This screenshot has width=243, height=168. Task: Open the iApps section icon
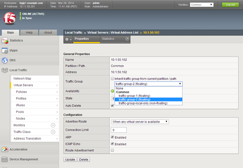5,50
